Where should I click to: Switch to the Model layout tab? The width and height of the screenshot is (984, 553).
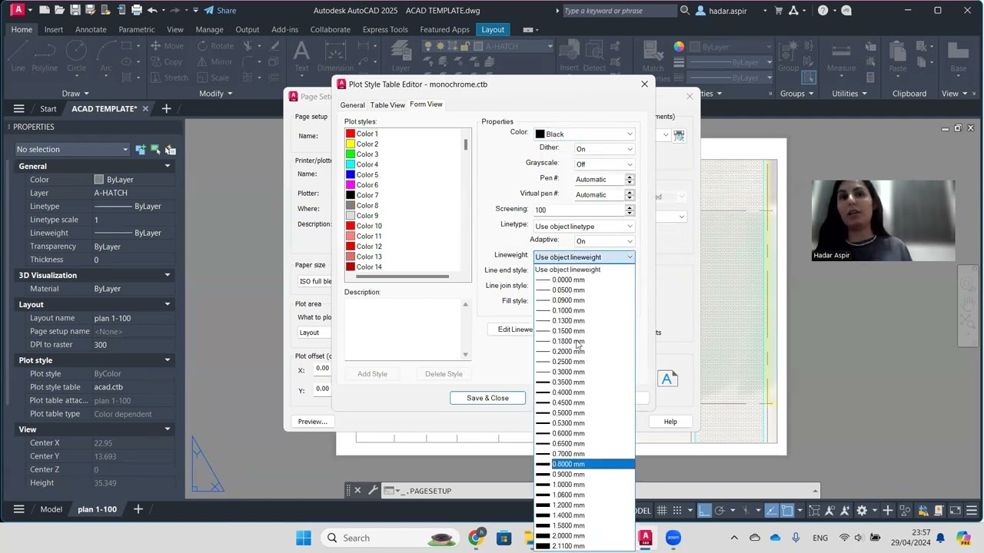tap(52, 509)
